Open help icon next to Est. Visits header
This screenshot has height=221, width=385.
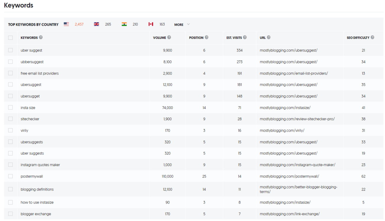pyautogui.click(x=245, y=37)
